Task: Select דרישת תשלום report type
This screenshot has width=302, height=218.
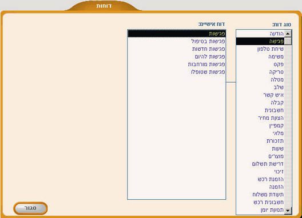Action: click(260, 164)
